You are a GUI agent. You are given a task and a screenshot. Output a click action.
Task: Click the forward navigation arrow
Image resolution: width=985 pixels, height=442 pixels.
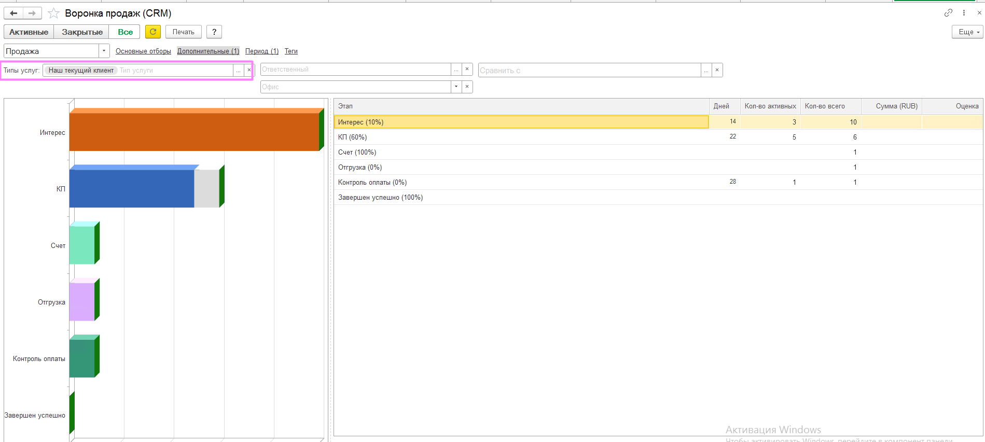[32, 13]
